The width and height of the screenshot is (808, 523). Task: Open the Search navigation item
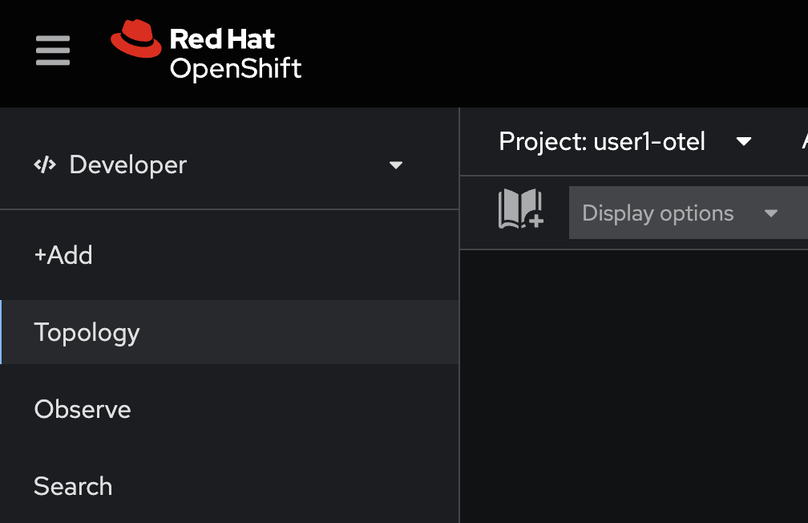[x=229, y=486]
